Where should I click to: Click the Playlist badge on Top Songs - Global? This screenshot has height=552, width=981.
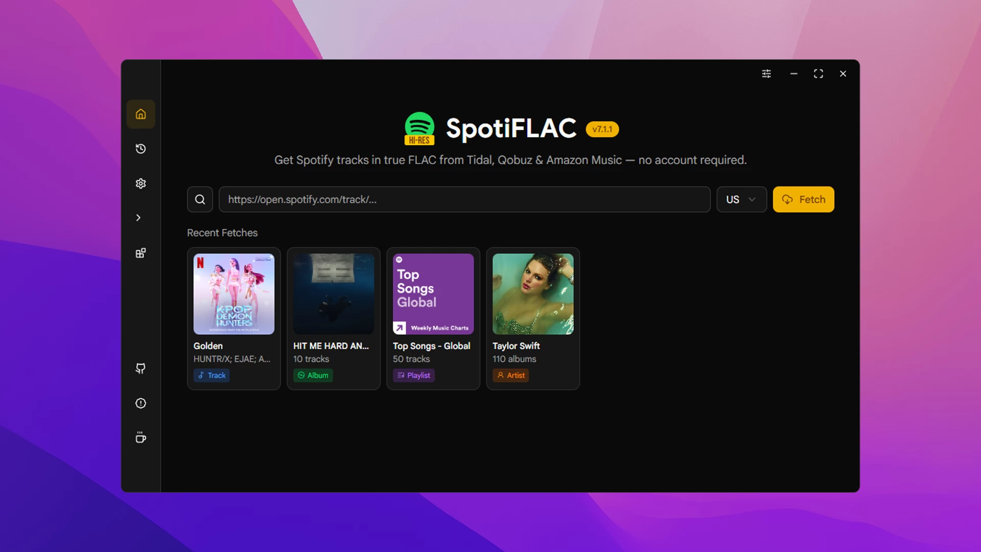click(x=413, y=375)
